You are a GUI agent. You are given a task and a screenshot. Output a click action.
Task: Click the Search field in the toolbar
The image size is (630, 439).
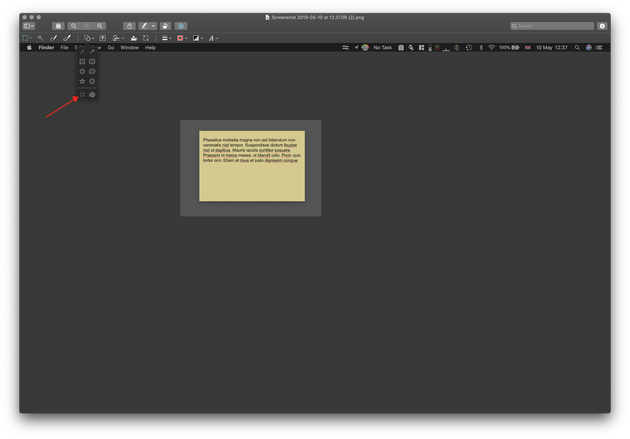[552, 26]
